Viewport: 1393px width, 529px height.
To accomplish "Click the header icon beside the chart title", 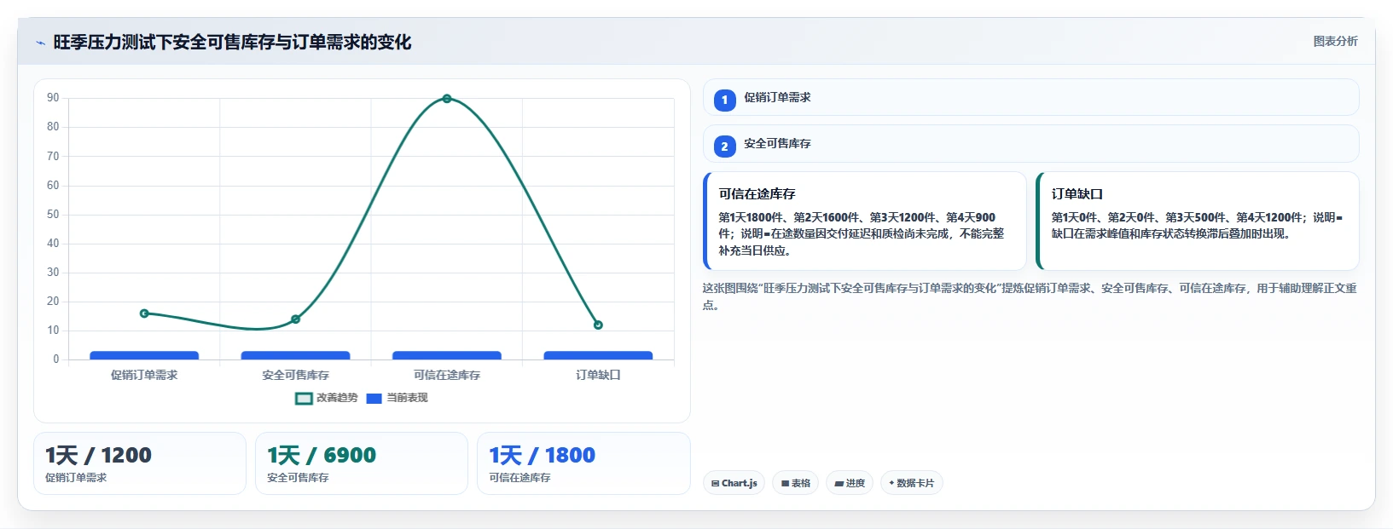I will pos(40,43).
